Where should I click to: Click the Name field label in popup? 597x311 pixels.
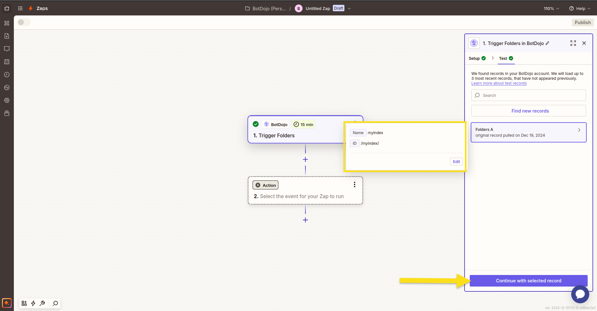coord(358,133)
